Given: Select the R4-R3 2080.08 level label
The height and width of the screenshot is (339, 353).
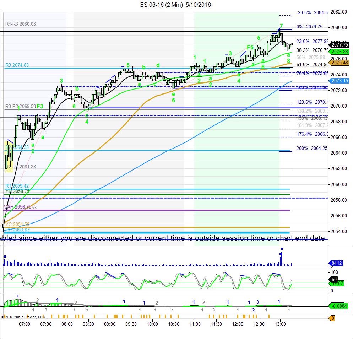Looking at the screenshot, I should click(21, 24).
